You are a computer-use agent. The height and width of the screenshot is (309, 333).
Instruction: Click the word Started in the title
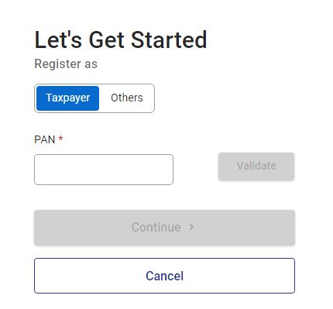[x=169, y=39]
